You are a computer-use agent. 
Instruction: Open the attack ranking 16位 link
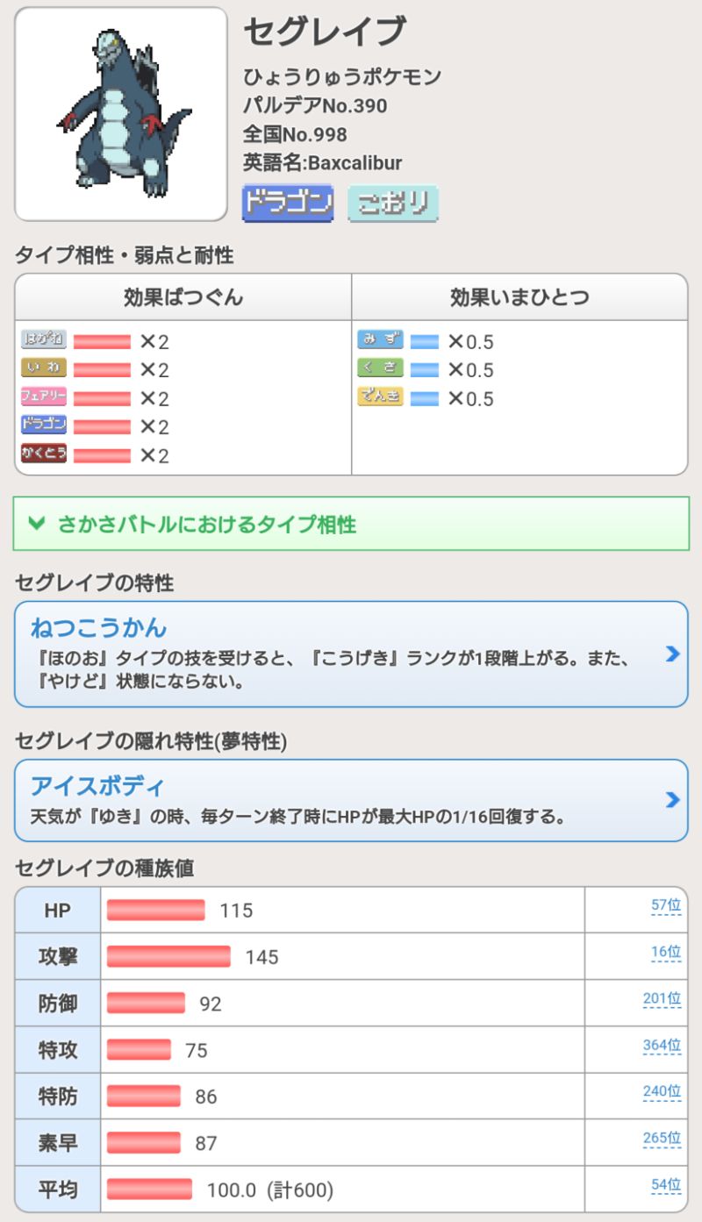point(666,953)
